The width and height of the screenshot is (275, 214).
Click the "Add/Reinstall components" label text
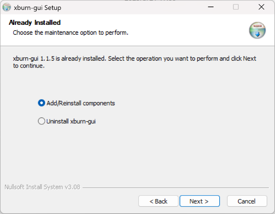click(81, 103)
